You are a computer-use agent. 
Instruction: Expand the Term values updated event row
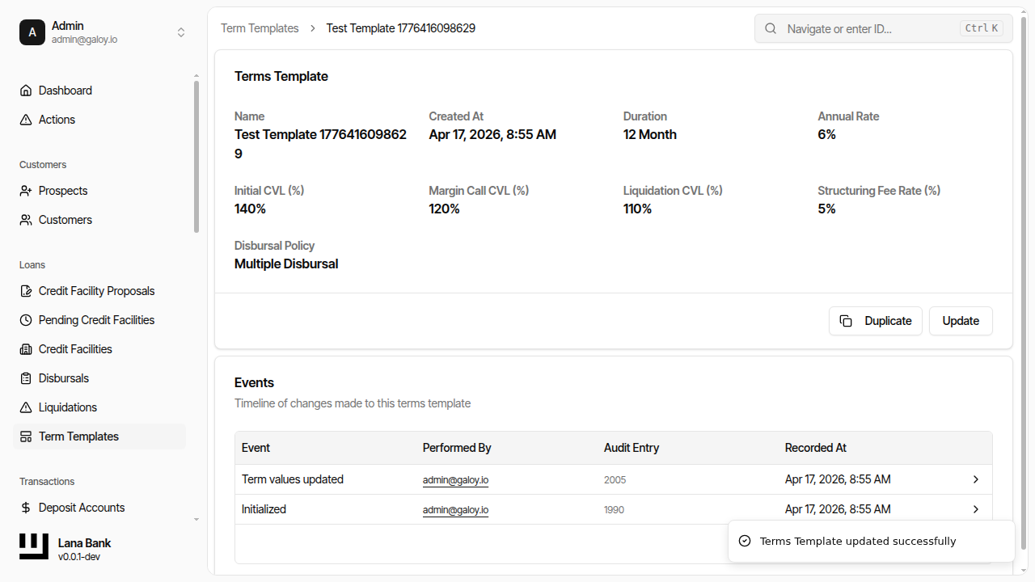[x=975, y=479]
